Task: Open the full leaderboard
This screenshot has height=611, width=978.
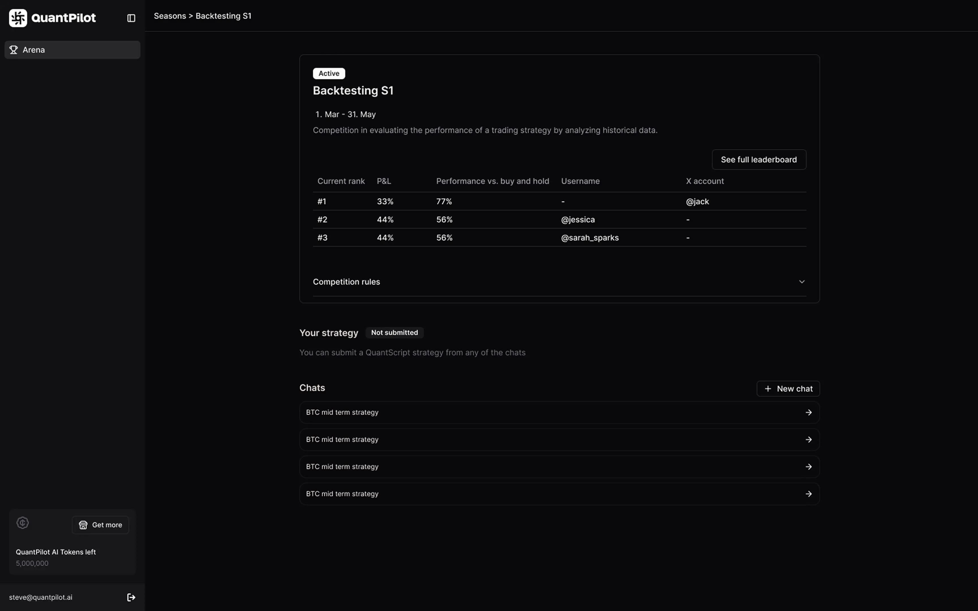Action: click(759, 159)
